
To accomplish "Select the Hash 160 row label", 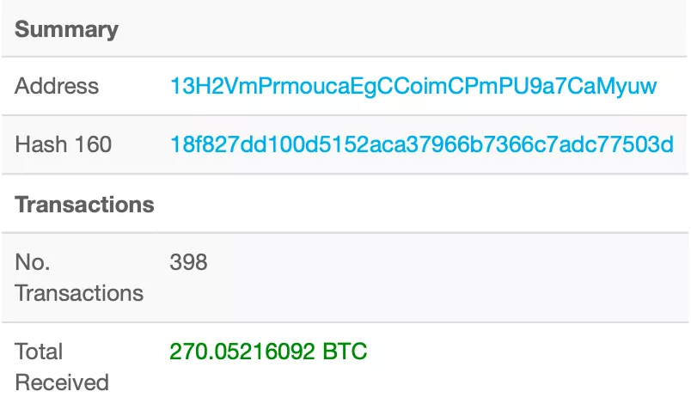I will click(64, 144).
